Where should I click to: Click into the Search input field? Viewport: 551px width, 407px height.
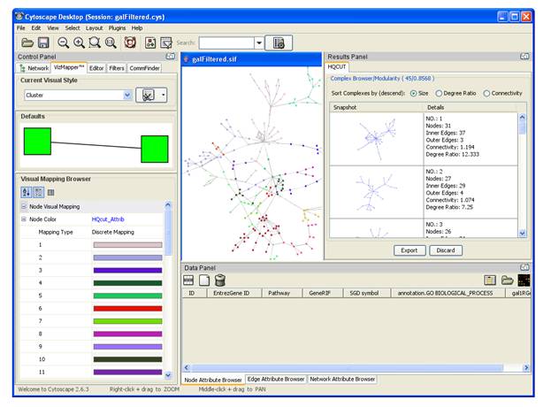(226, 42)
